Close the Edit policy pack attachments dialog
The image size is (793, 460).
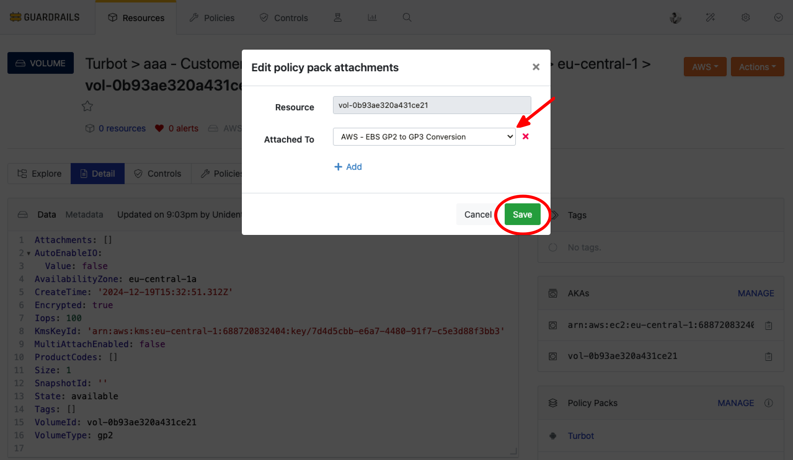tap(536, 67)
